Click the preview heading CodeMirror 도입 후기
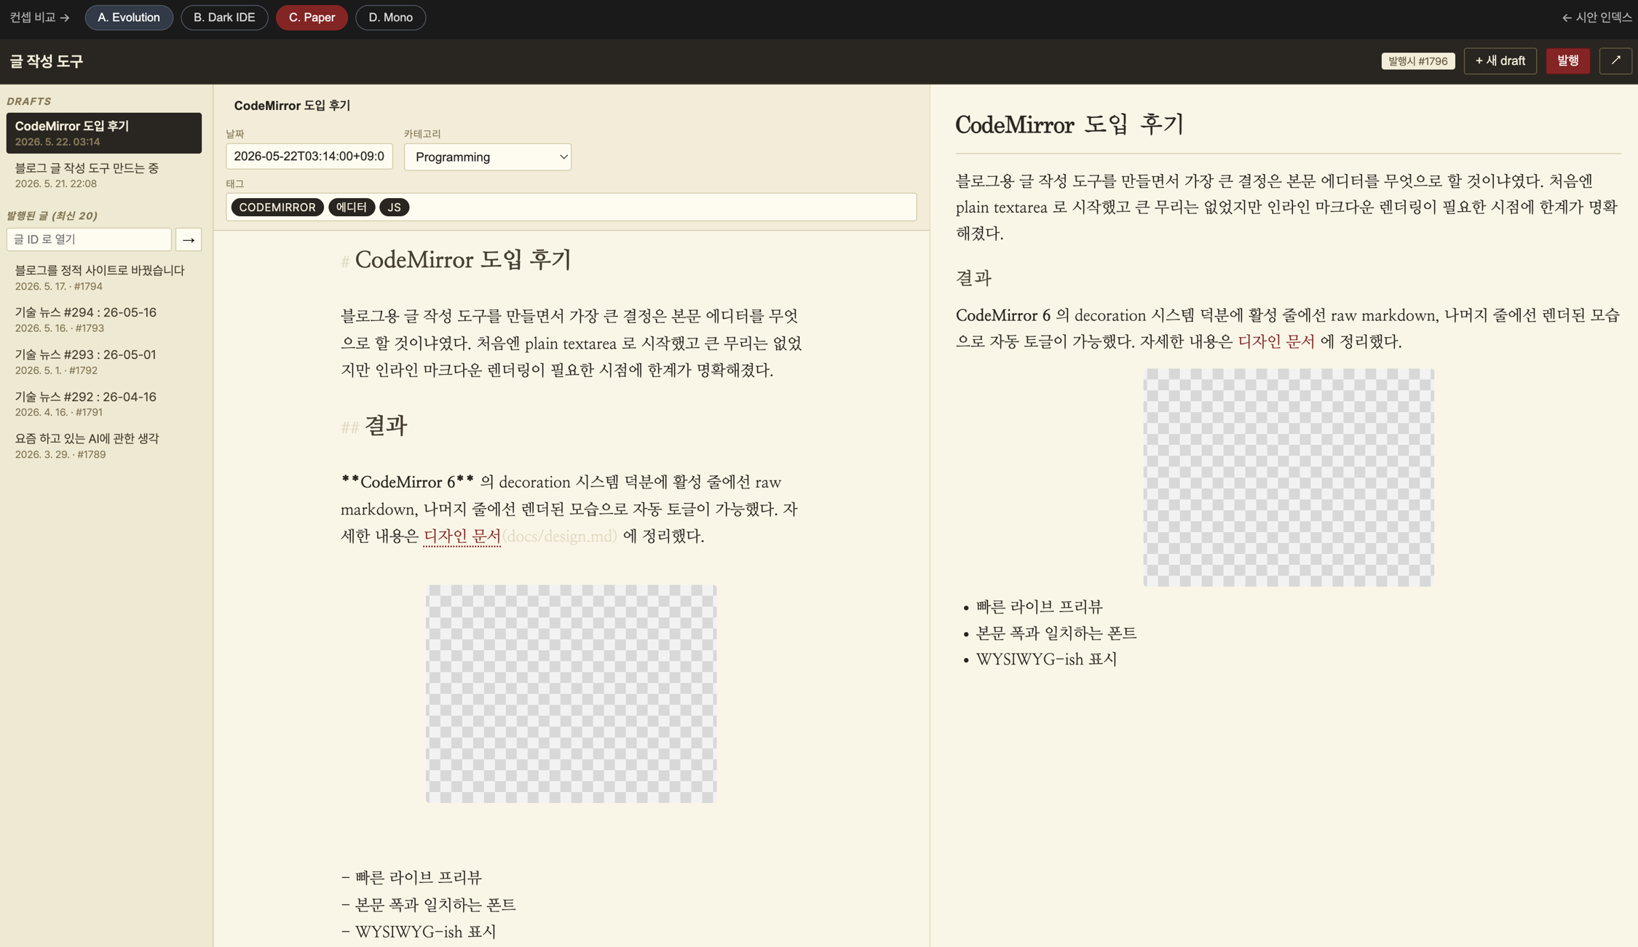1638x947 pixels. click(x=1069, y=124)
